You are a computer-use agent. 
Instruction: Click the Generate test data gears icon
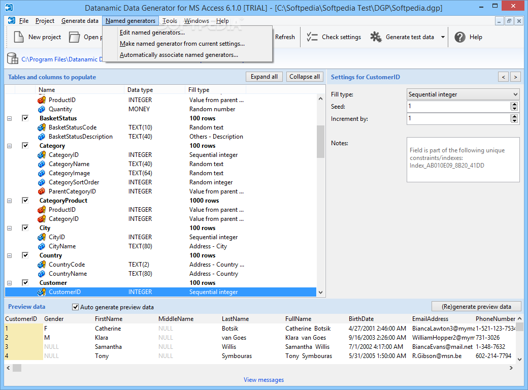pyautogui.click(x=376, y=37)
